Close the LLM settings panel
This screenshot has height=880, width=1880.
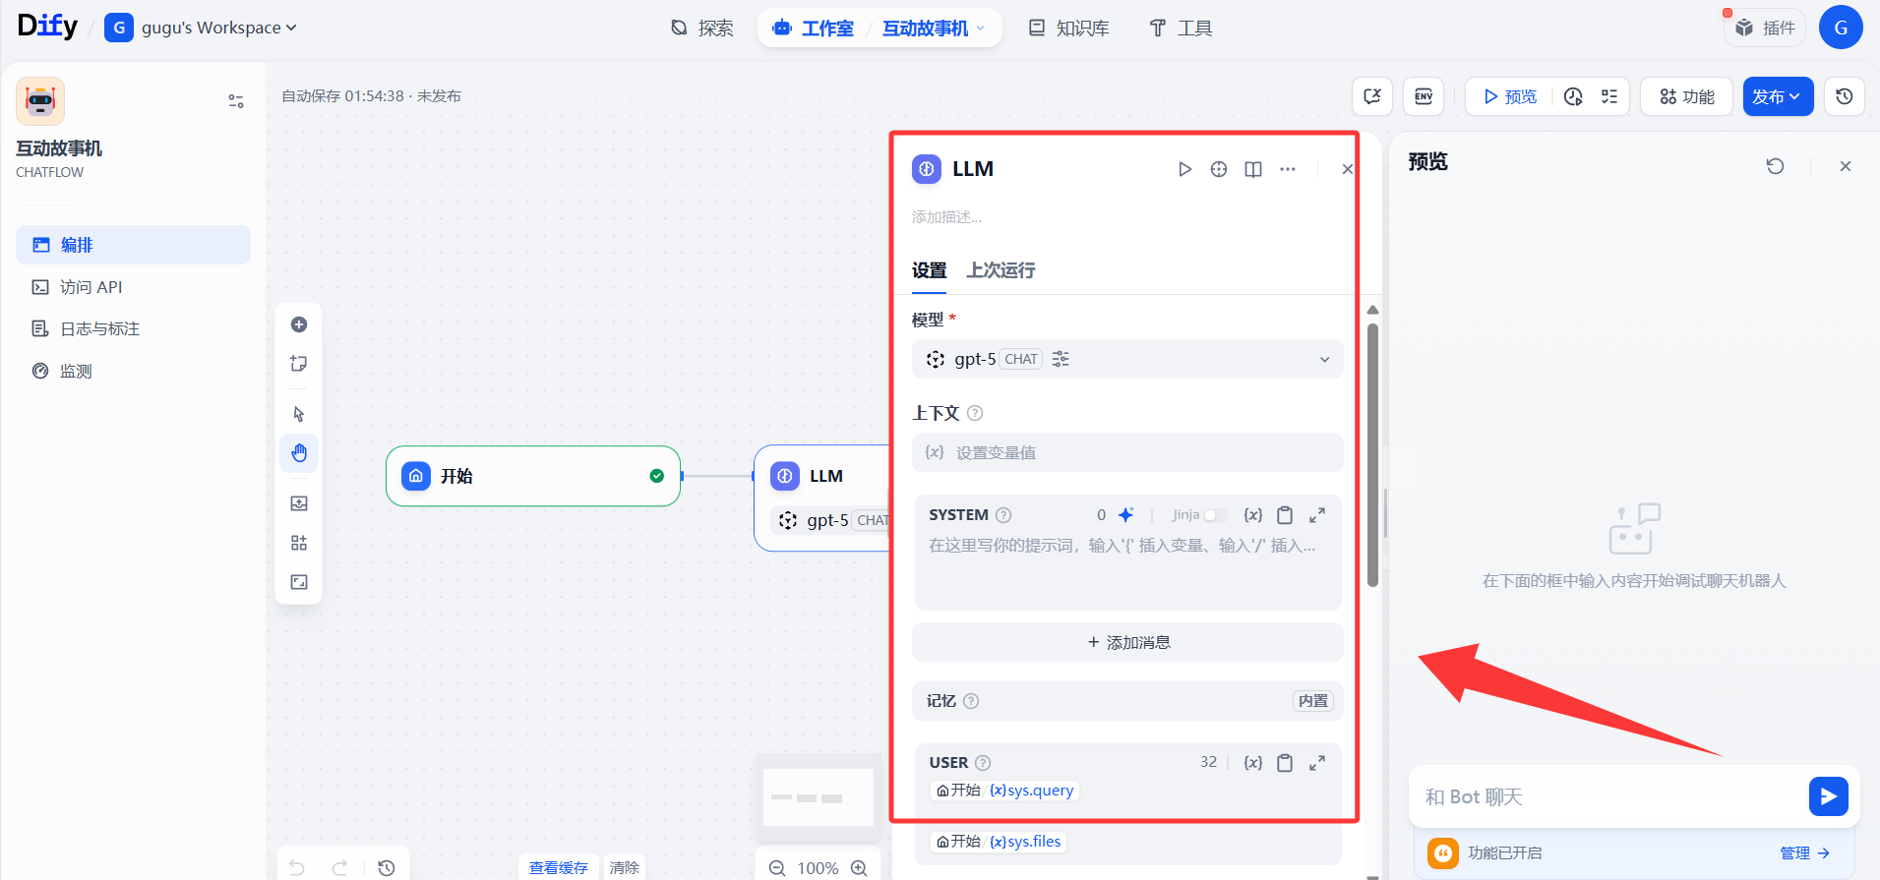(1347, 169)
